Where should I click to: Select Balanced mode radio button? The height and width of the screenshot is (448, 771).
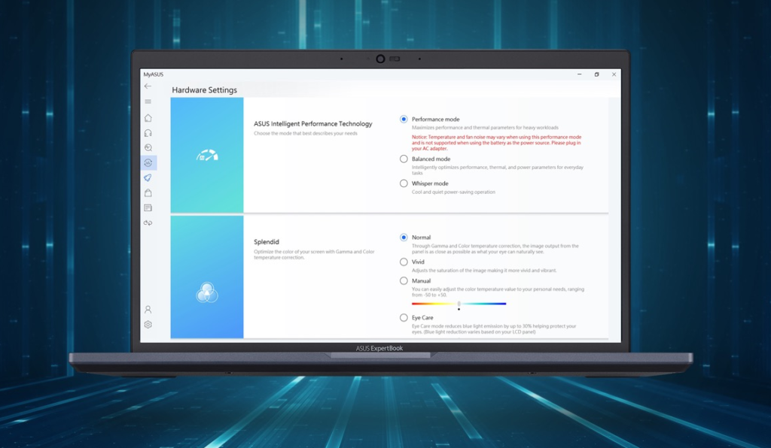point(404,159)
